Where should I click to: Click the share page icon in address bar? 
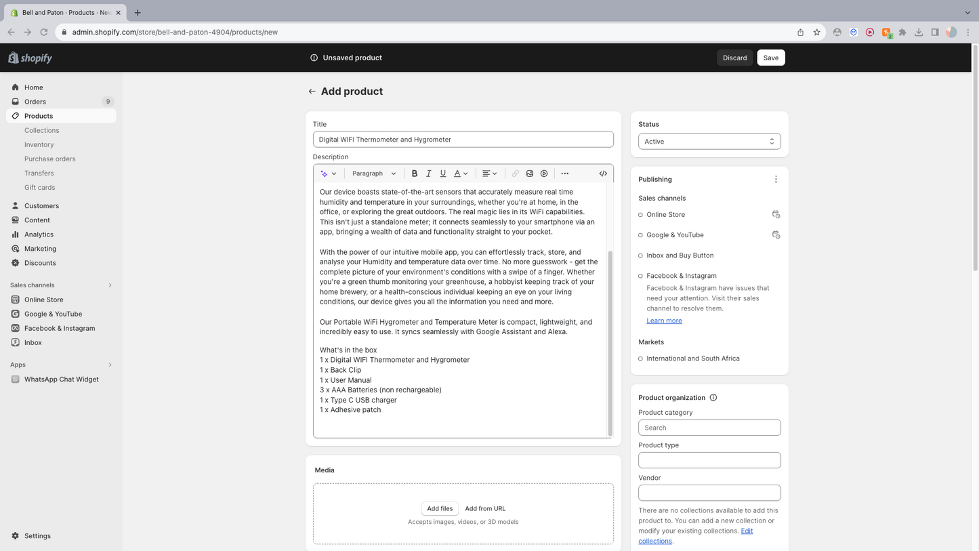click(800, 32)
